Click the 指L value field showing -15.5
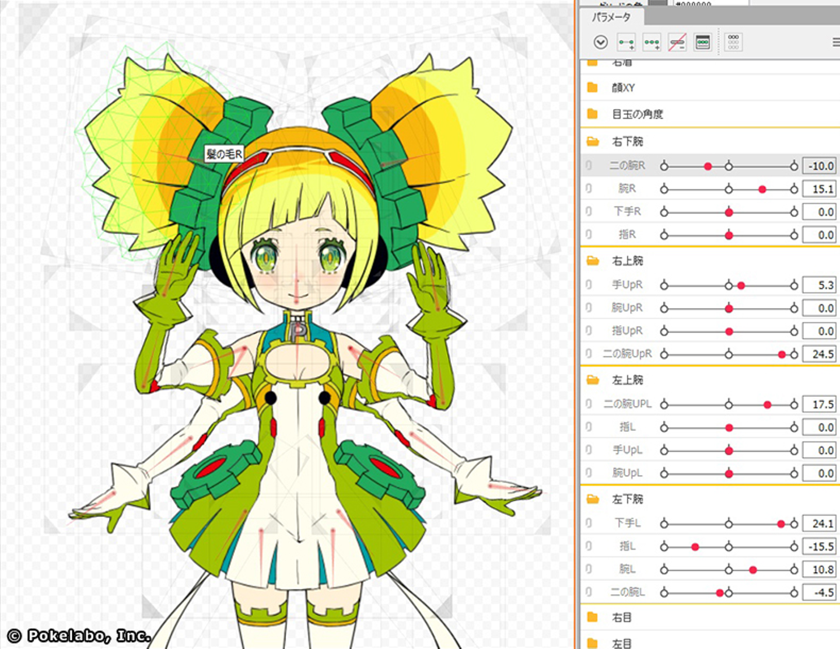The height and width of the screenshot is (649, 840). (x=820, y=546)
